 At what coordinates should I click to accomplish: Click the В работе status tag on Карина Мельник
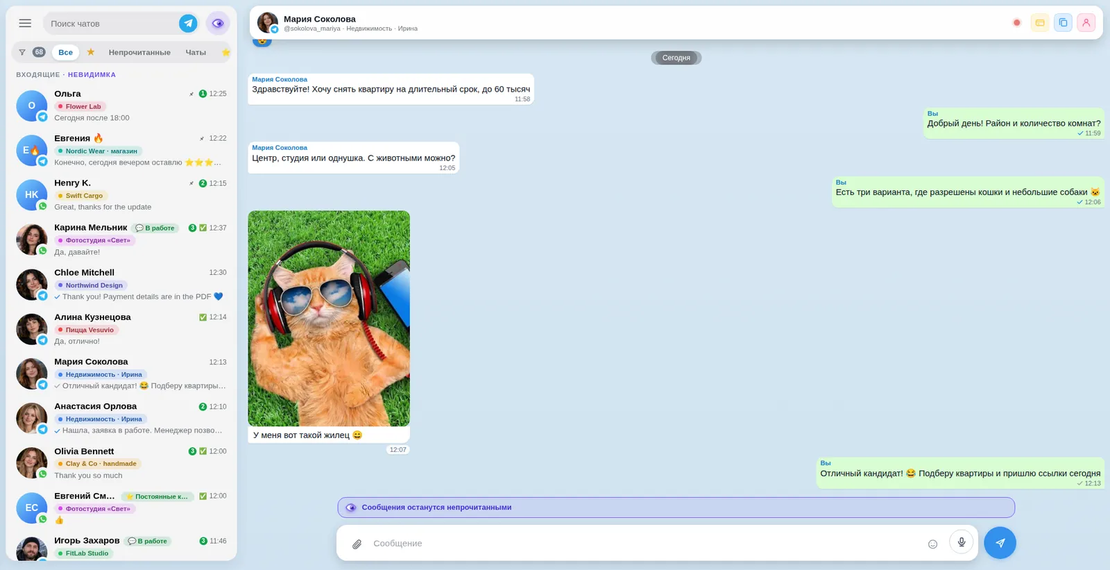155,228
